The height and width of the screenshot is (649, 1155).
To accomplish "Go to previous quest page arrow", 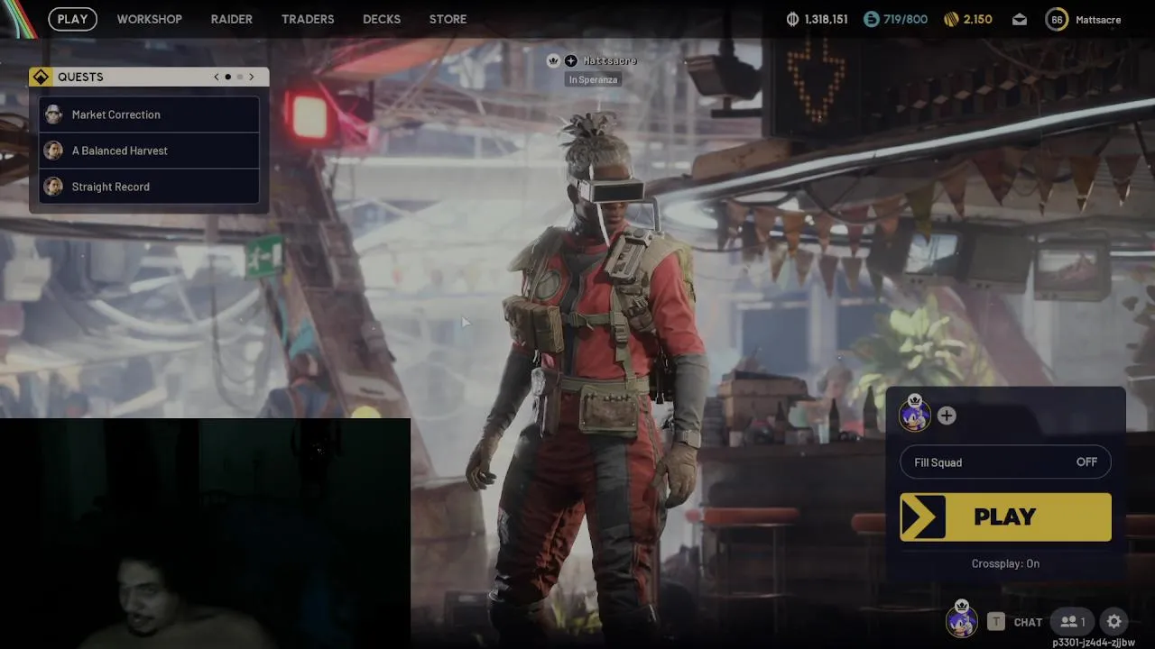I will 217,77.
